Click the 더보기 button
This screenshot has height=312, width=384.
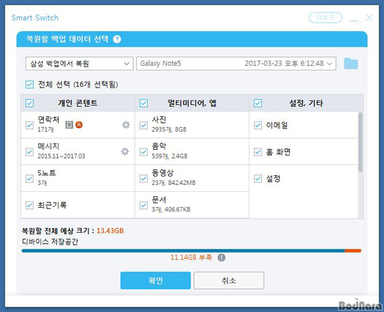(x=325, y=18)
